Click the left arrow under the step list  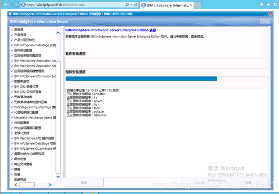pos(16,185)
